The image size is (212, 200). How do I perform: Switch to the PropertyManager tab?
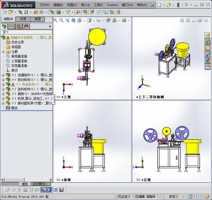[12, 27]
